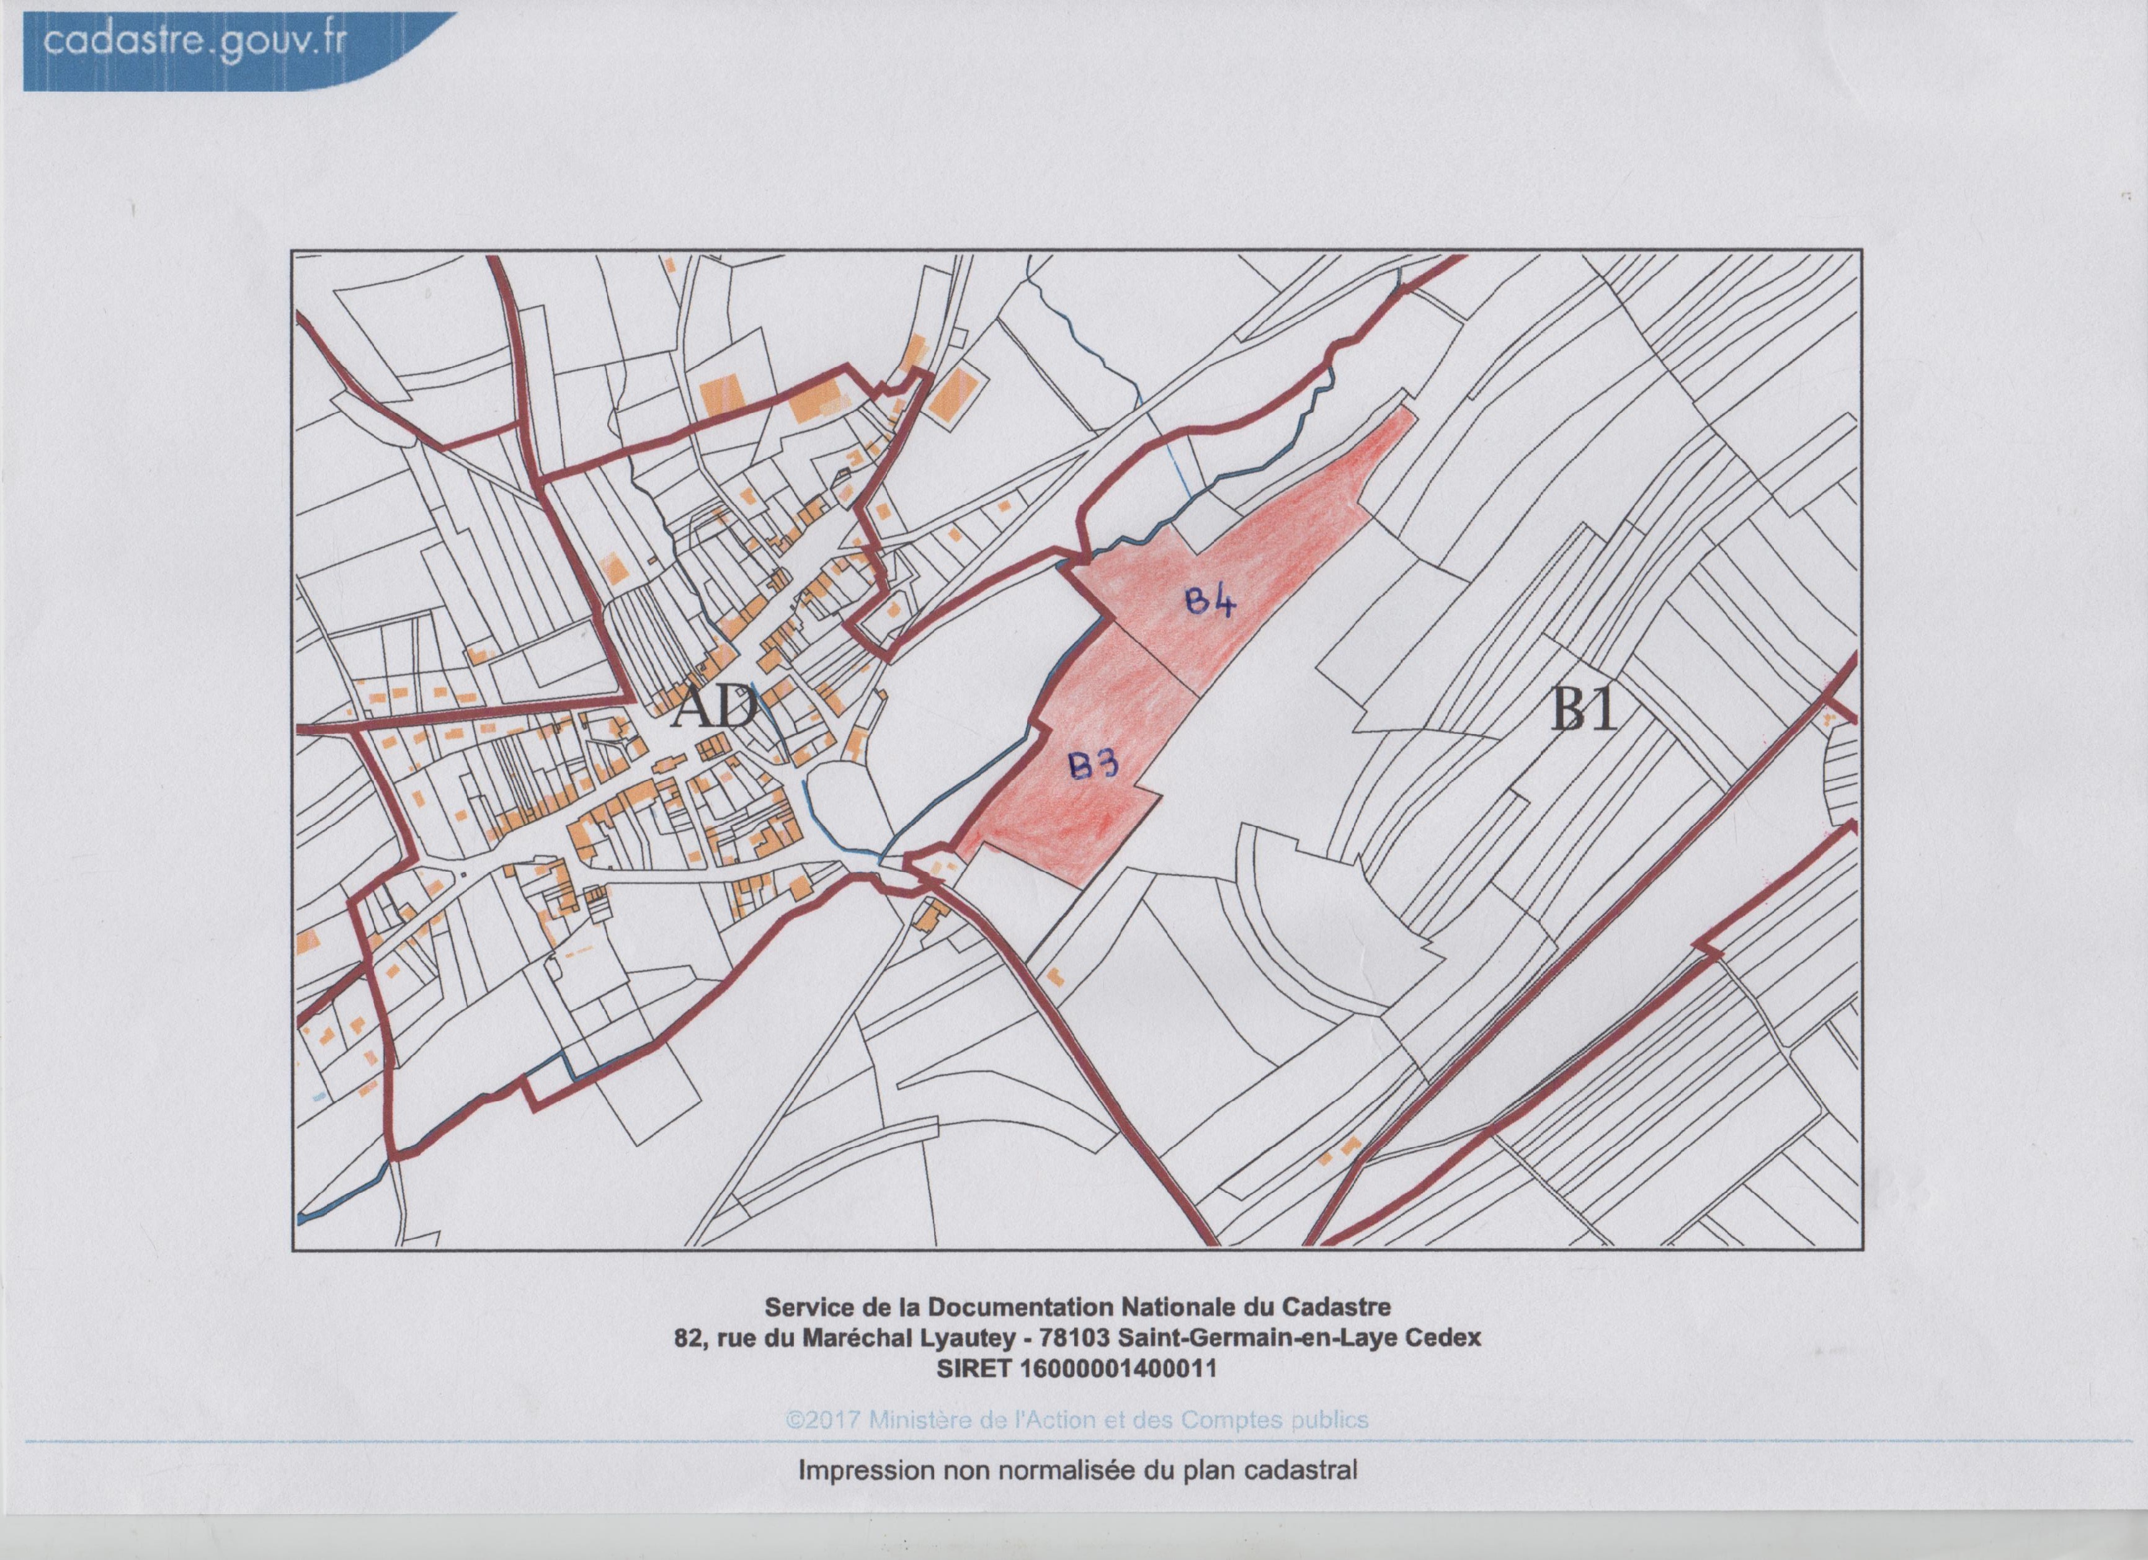
Task: Click the SIRET 16000001400011 number
Action: pyautogui.click(x=1077, y=1368)
